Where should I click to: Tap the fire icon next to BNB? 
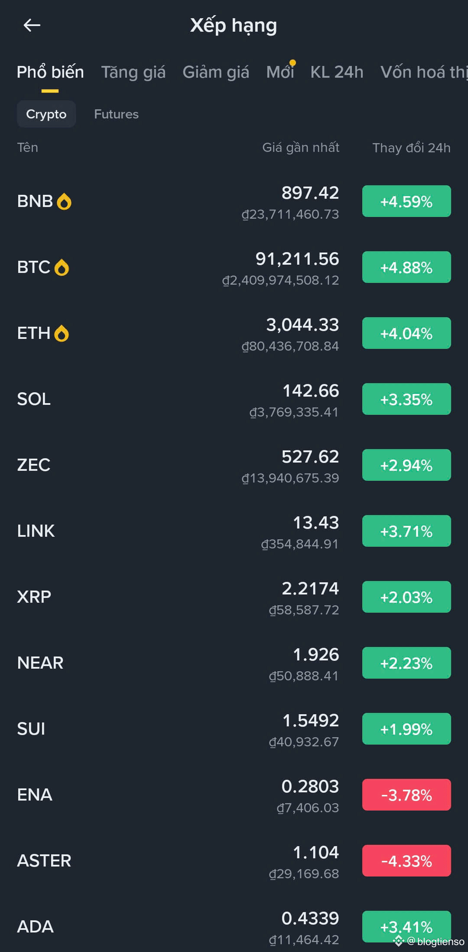[64, 202]
